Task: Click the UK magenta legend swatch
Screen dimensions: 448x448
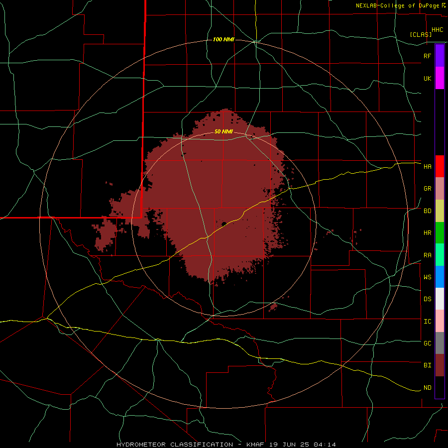Action: coord(440,78)
